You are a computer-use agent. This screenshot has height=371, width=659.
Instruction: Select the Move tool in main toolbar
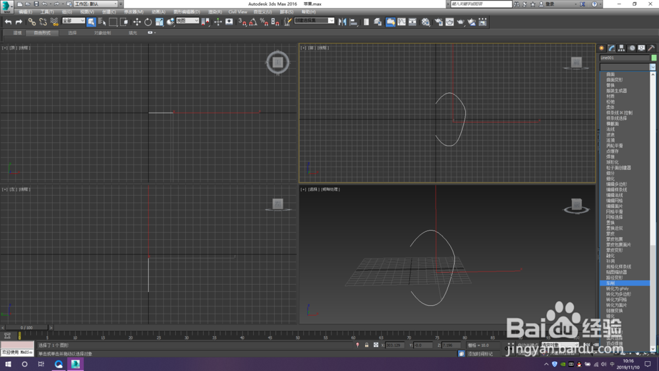(136, 22)
